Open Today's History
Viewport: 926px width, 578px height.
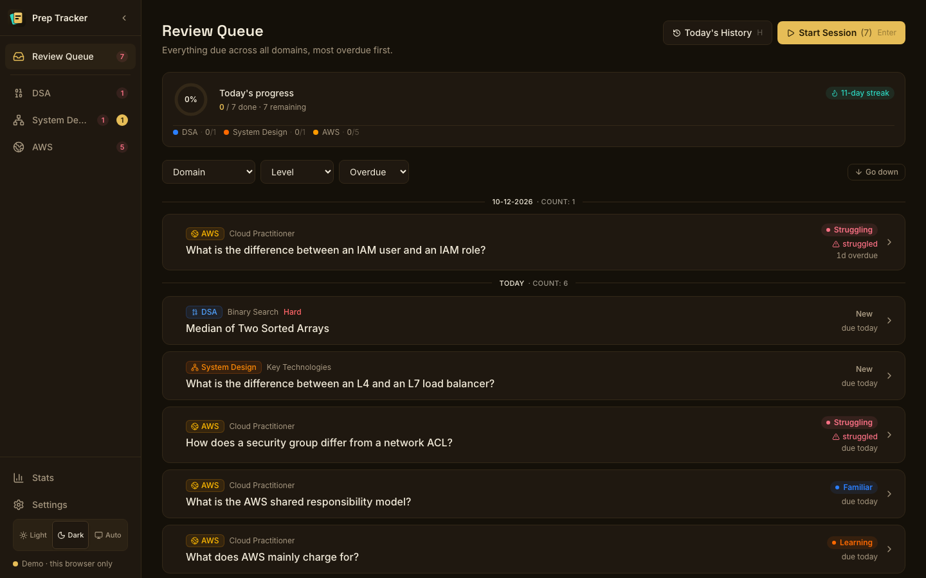pyautogui.click(x=718, y=33)
